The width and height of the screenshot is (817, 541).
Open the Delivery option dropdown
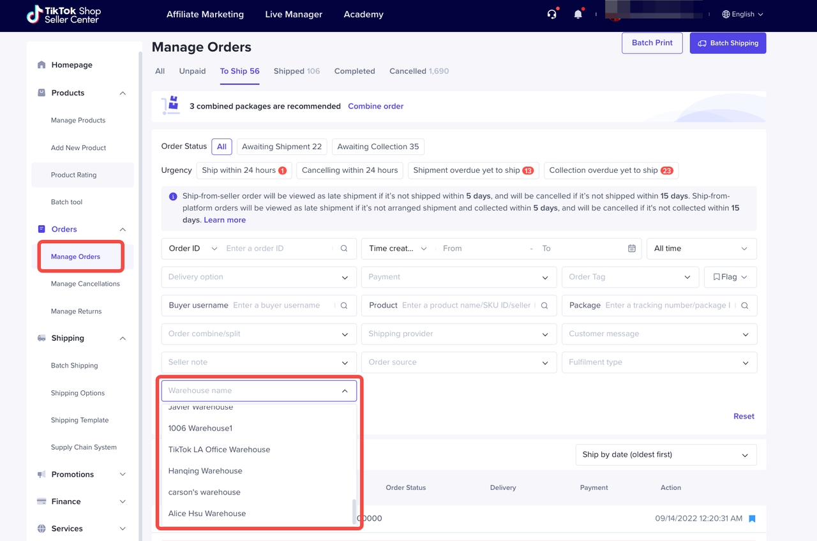click(x=259, y=277)
